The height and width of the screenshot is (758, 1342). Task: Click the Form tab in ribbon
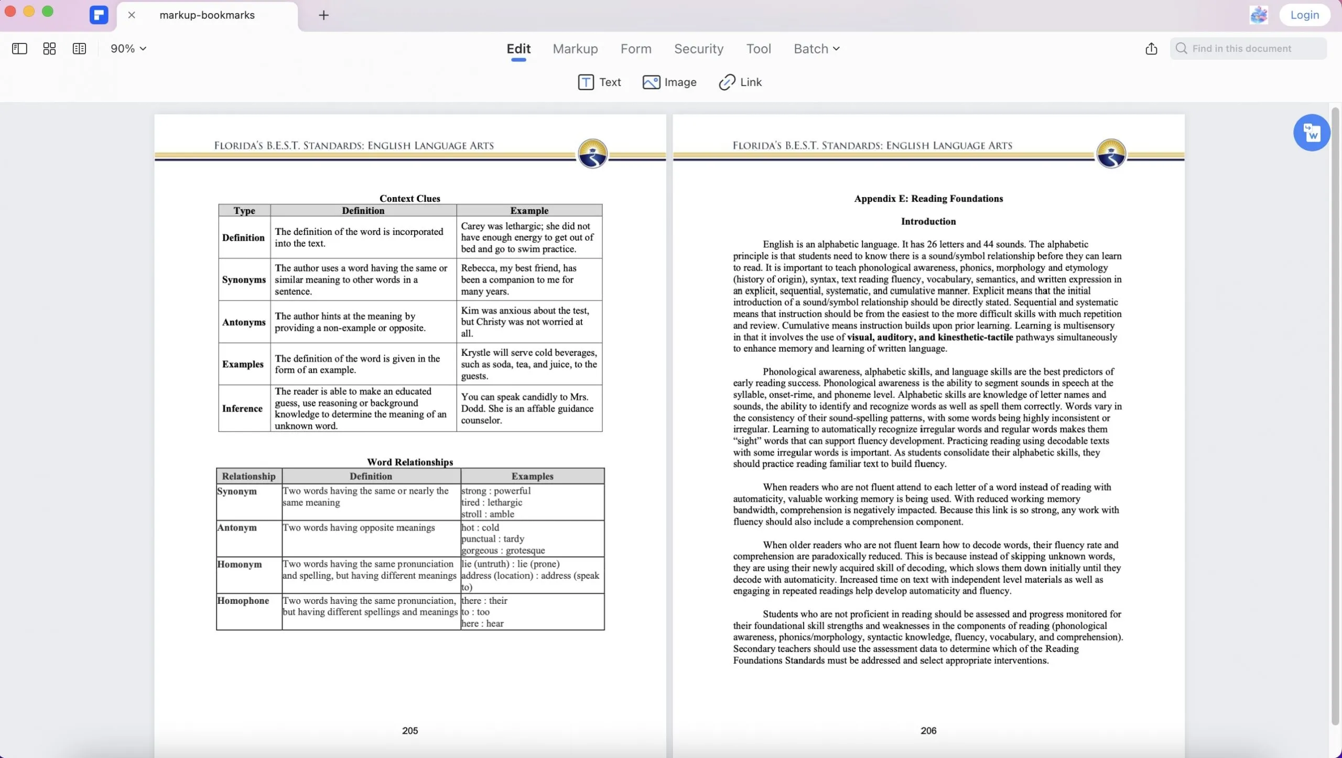point(636,48)
